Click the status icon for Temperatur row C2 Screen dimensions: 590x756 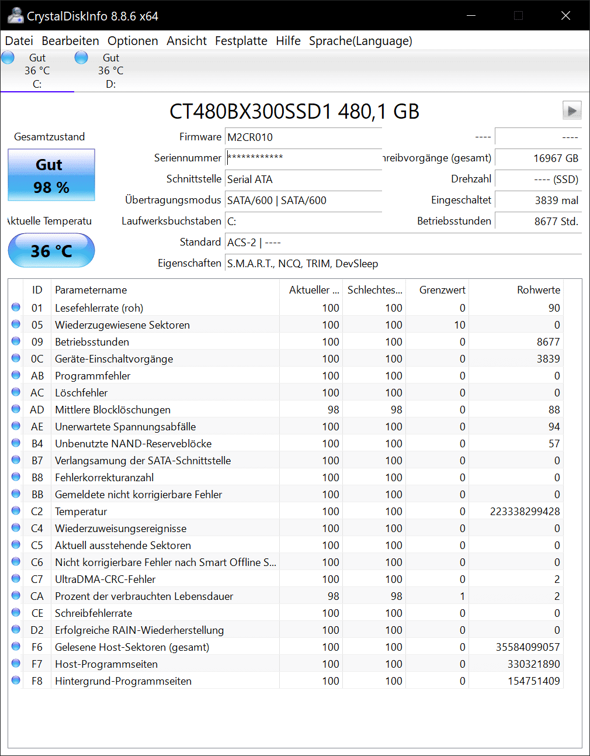coord(16,510)
